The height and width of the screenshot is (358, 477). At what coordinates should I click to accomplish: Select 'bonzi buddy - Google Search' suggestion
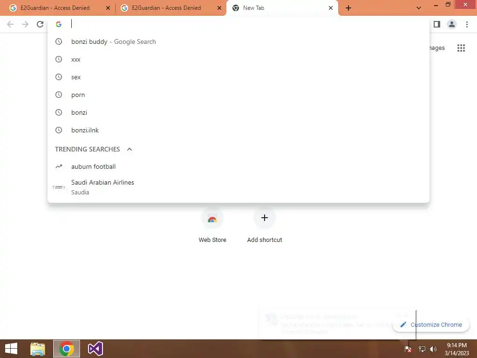point(238,41)
